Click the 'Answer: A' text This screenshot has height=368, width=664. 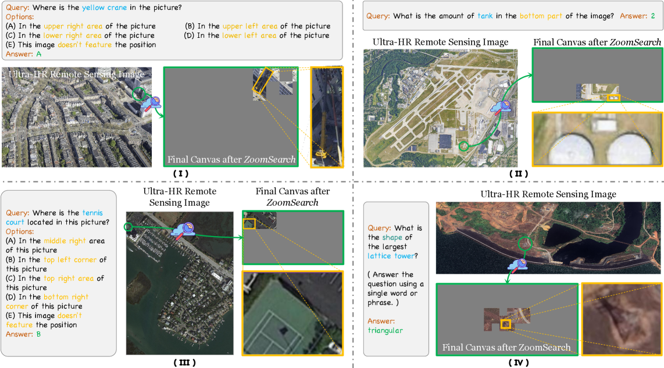point(24,54)
